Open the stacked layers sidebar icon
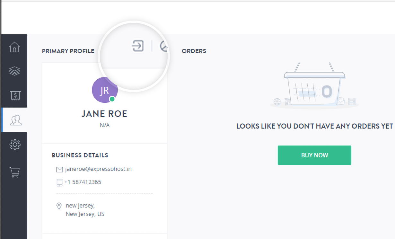 (x=14, y=71)
